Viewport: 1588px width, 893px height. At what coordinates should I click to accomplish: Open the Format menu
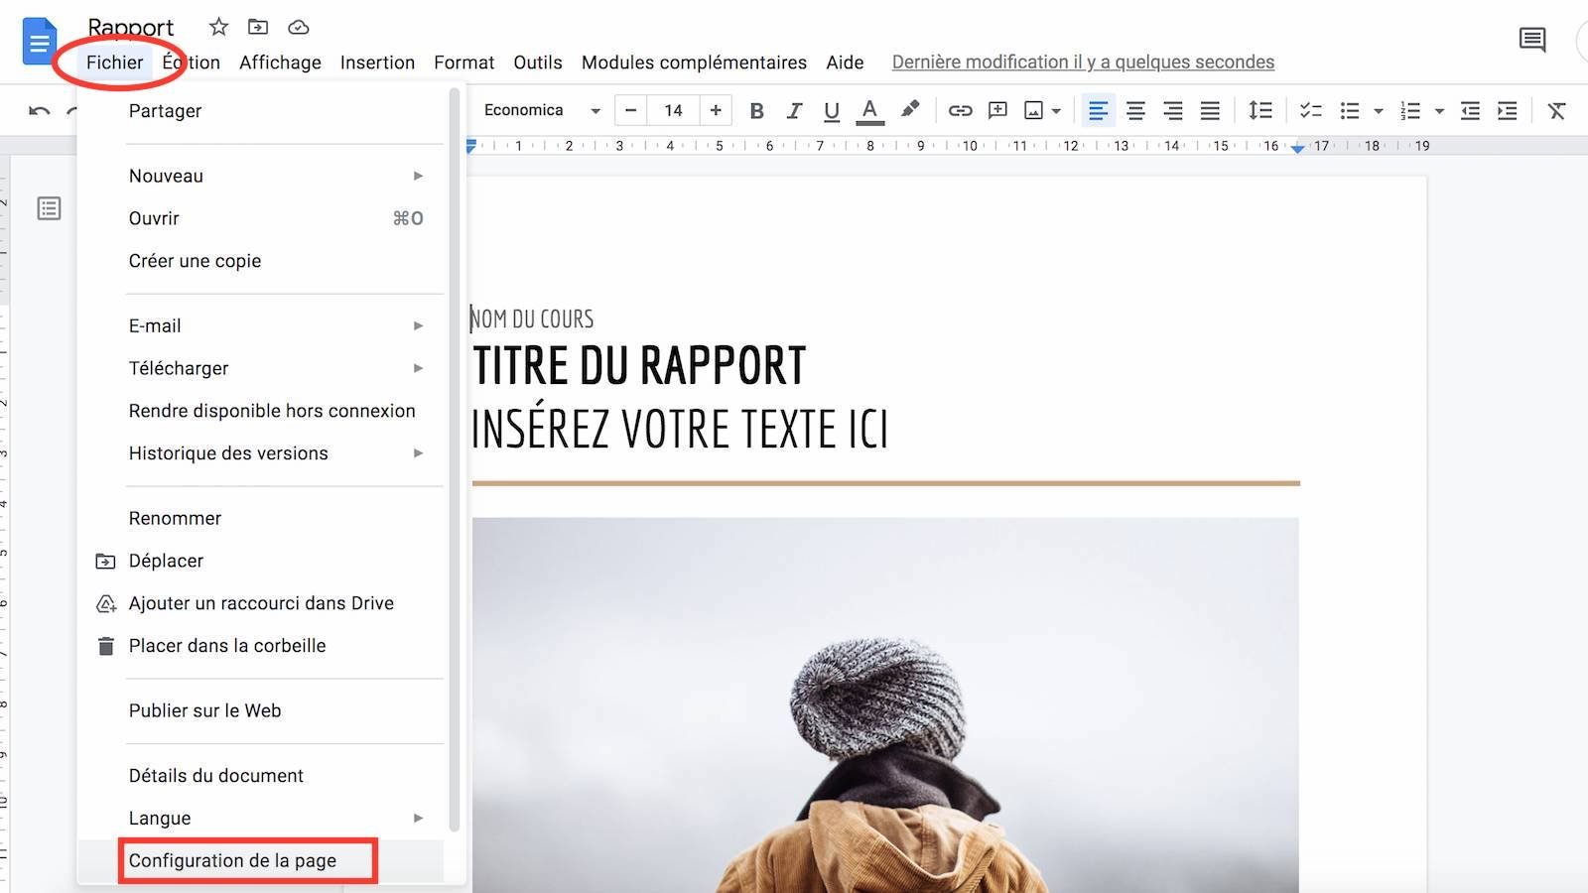[463, 62]
